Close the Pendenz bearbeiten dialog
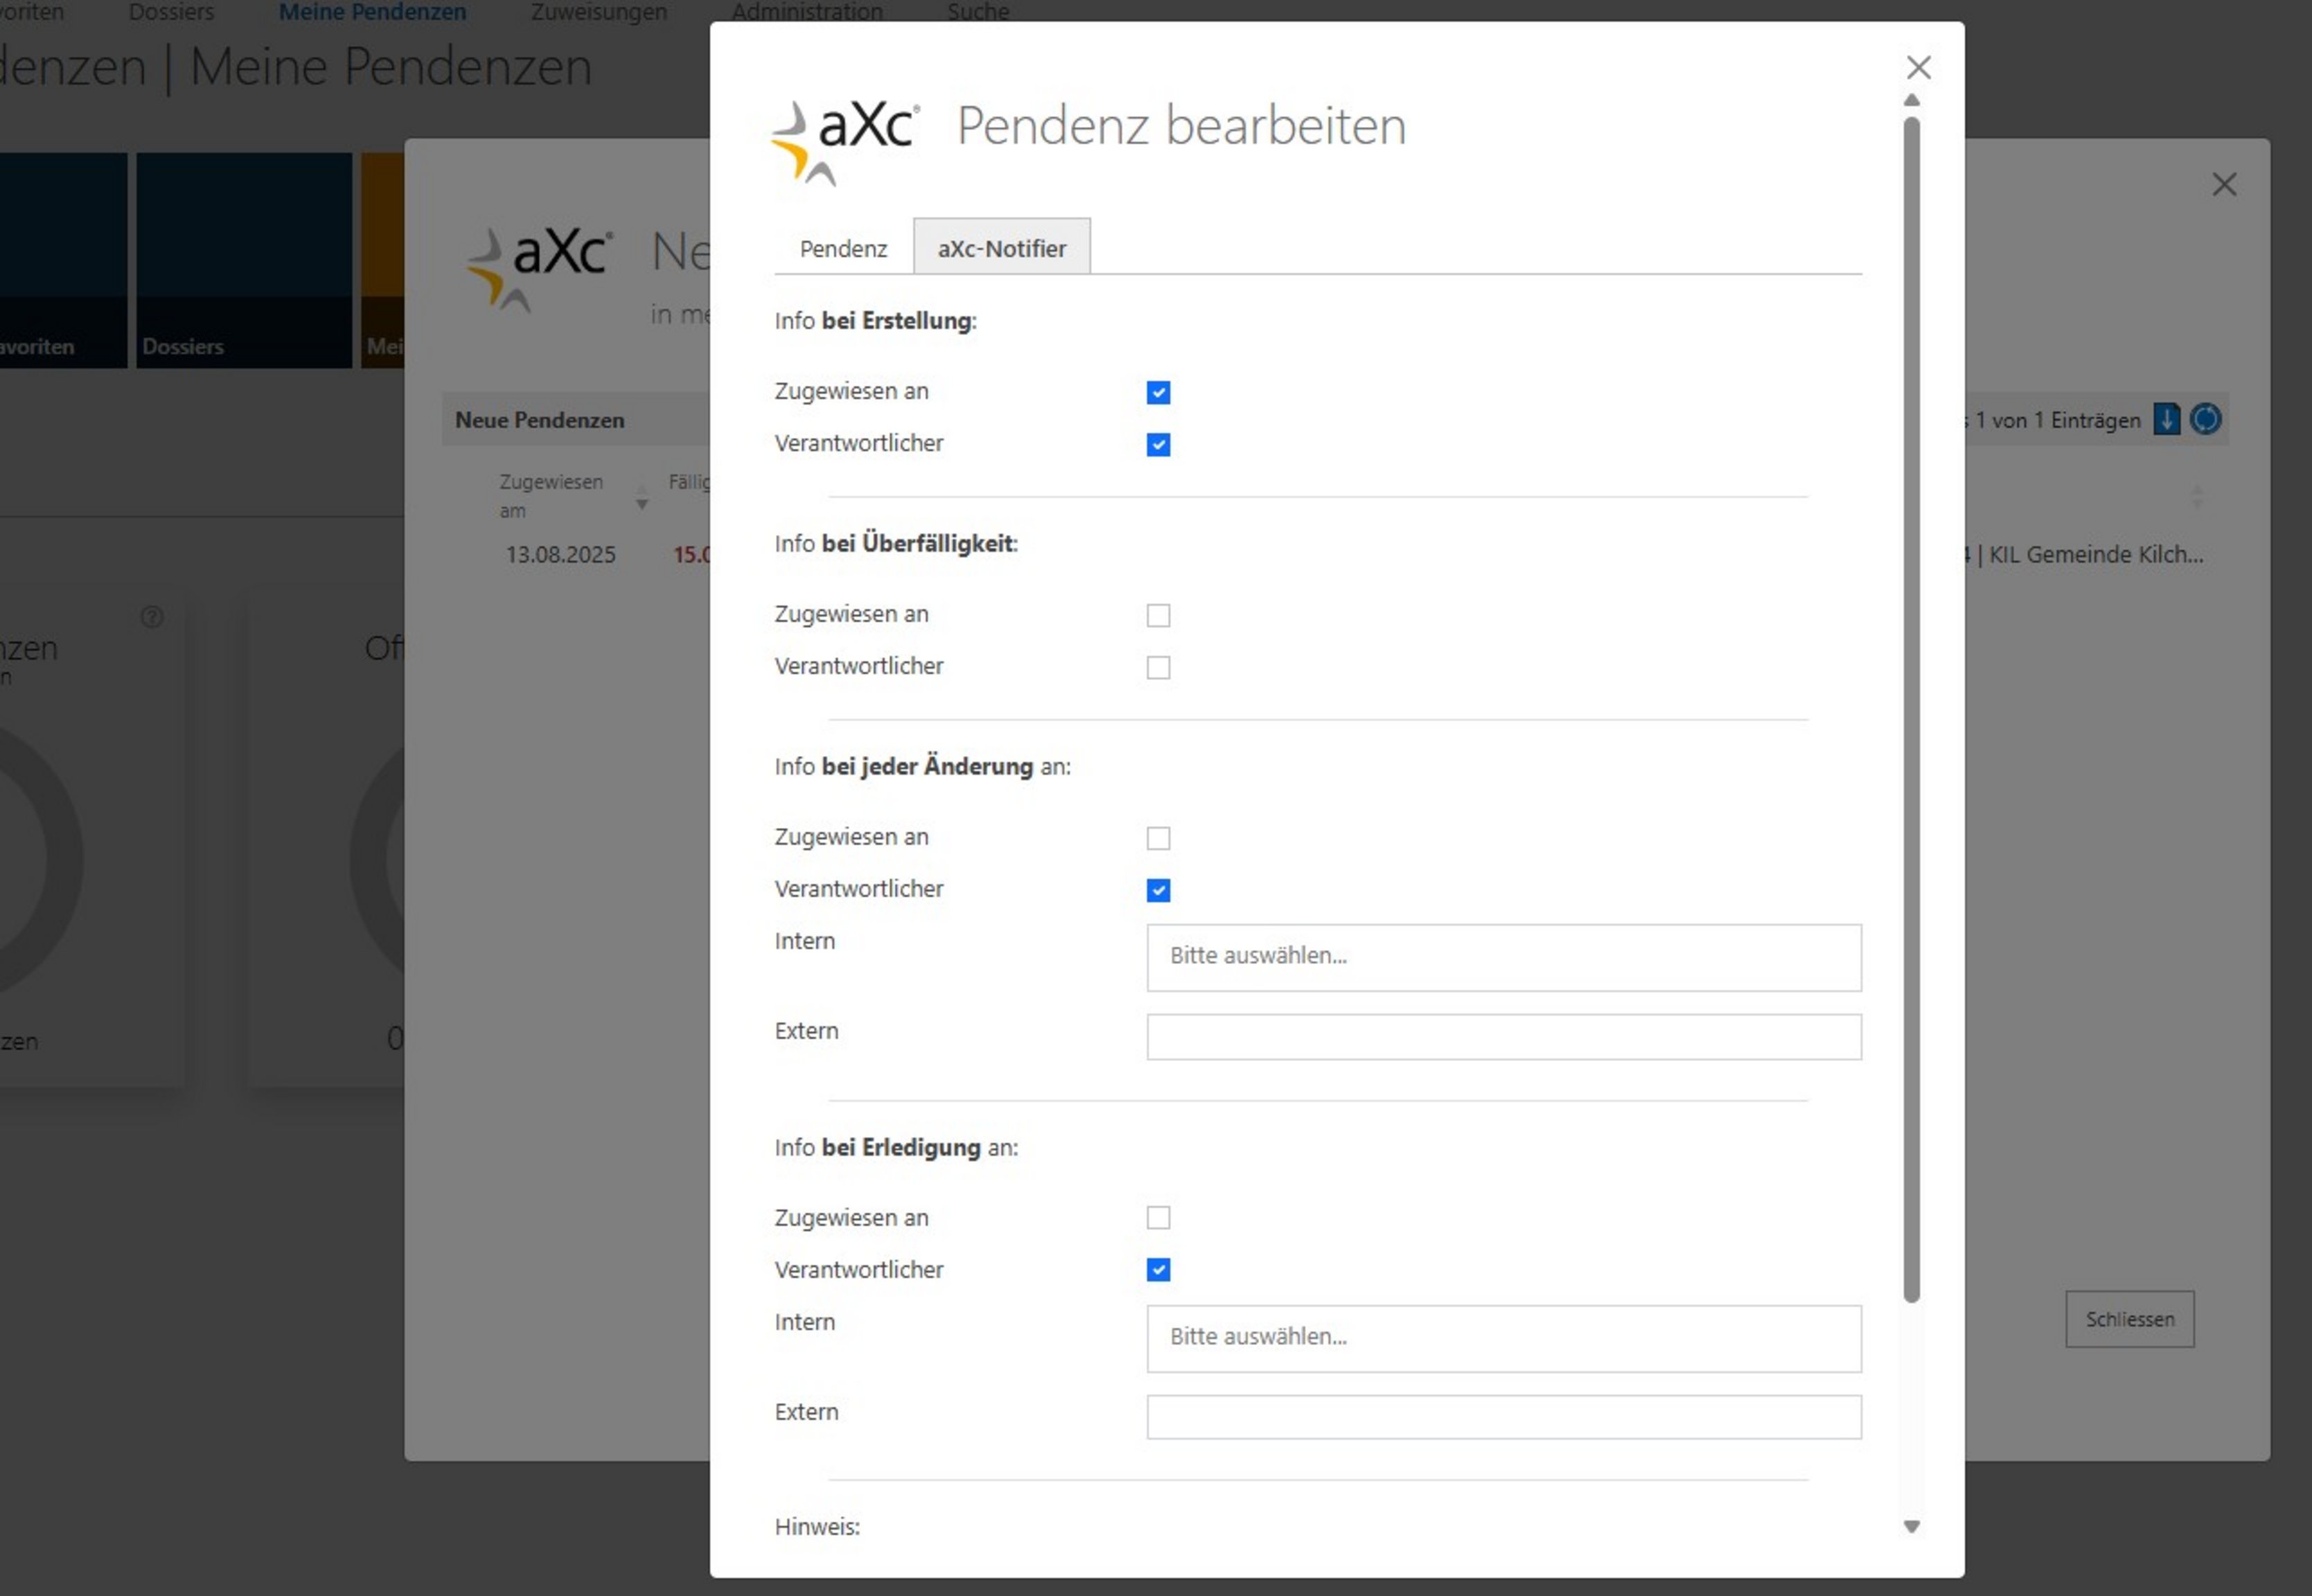 click(1918, 68)
